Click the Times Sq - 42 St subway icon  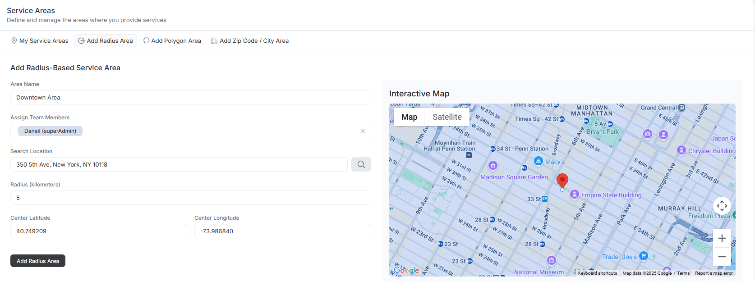pyautogui.click(x=562, y=119)
